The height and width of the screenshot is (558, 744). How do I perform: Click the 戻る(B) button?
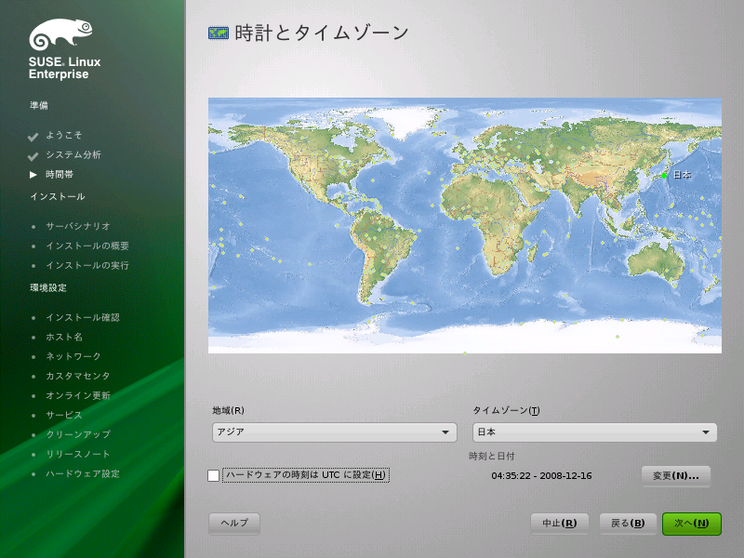628,524
